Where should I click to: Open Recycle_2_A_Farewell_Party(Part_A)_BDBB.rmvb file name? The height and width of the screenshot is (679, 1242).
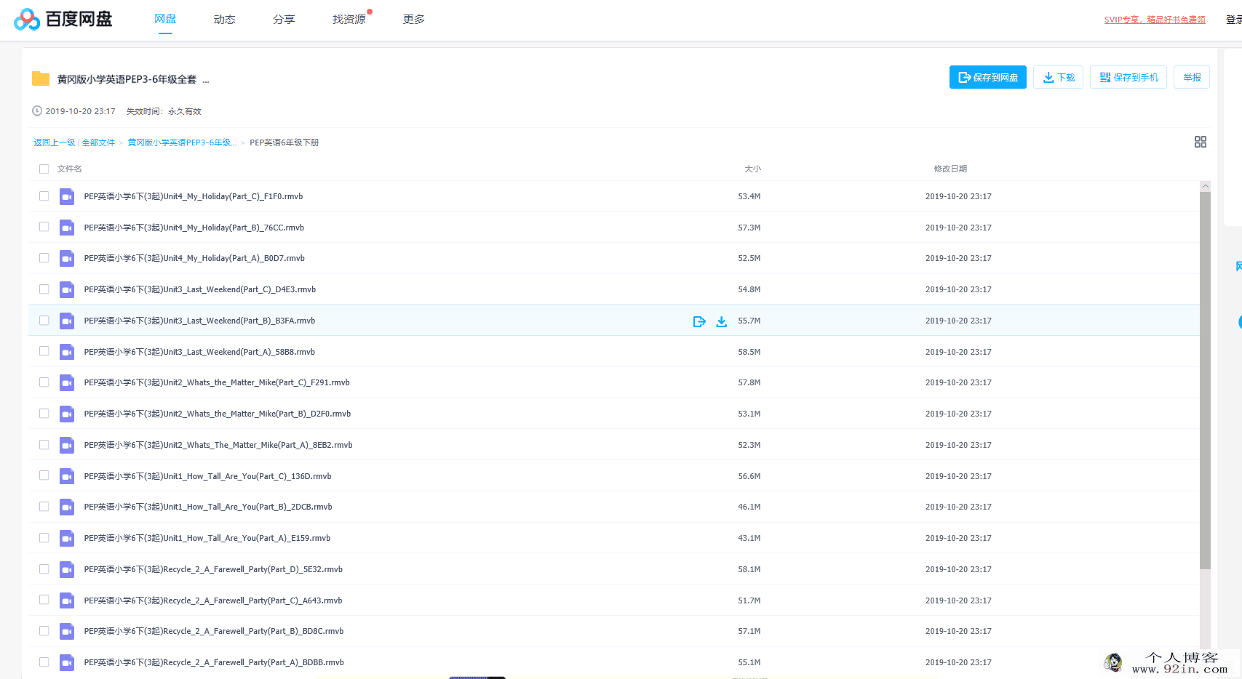[x=214, y=662]
